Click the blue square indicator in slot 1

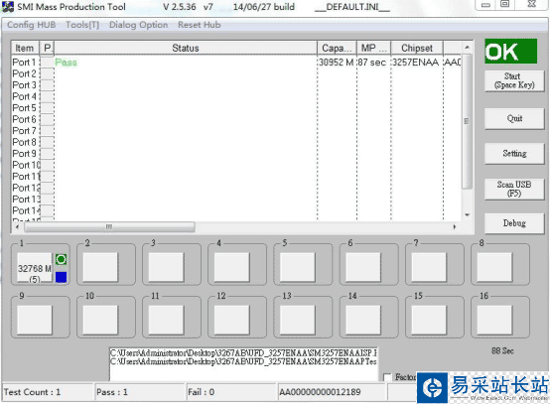[x=61, y=277]
